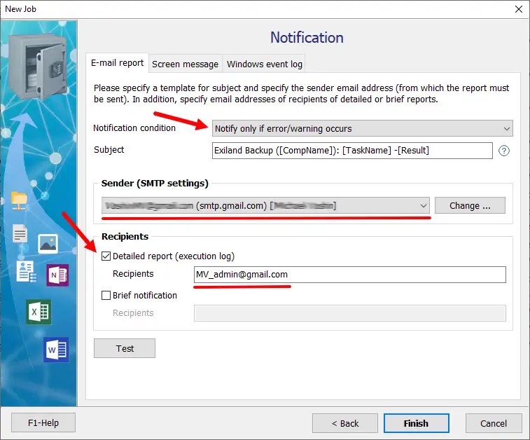Click the help question mark icon beside Subject
The width and height of the screenshot is (530, 440).
(x=503, y=151)
